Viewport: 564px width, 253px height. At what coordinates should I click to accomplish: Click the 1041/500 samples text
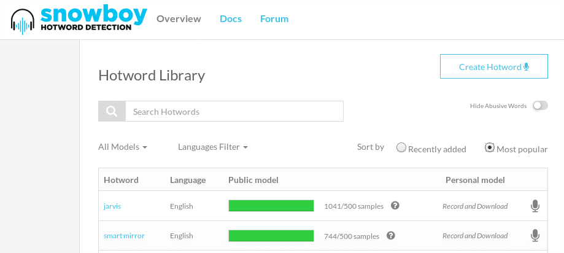[x=354, y=206]
